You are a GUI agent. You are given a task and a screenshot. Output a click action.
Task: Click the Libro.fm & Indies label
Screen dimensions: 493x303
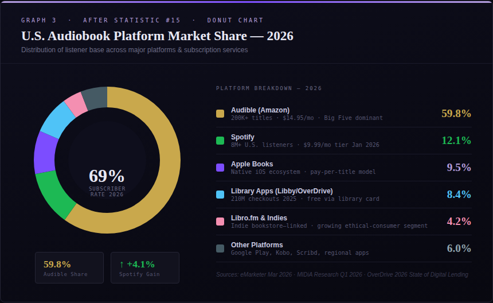tap(259, 218)
